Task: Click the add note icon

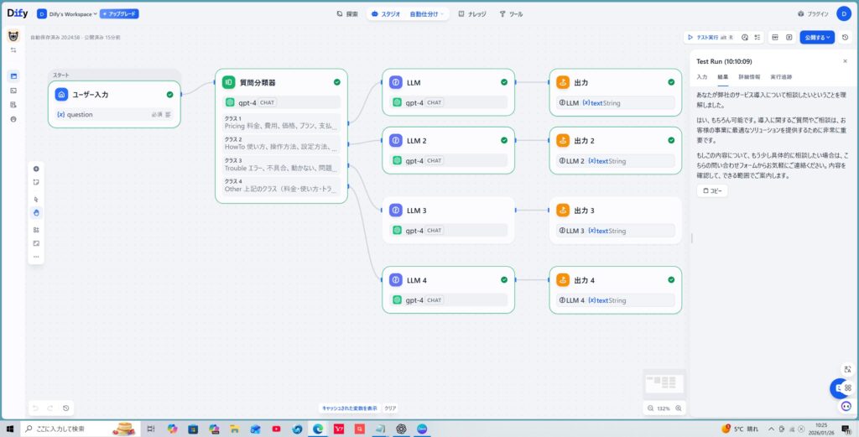Action: coord(36,182)
